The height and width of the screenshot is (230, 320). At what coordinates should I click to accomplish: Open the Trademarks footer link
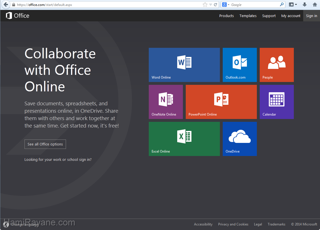[x=276, y=224]
